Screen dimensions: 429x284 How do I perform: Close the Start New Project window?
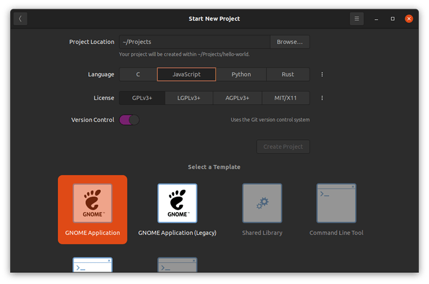[408, 19]
